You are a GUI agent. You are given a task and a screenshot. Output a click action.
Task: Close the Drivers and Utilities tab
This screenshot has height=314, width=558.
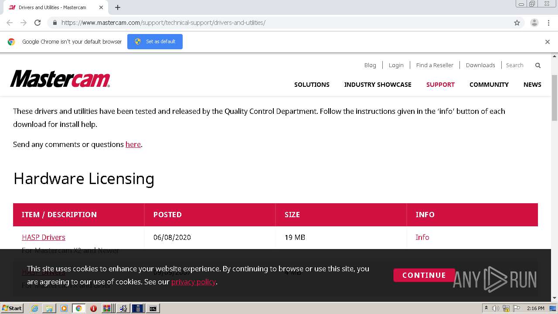tap(101, 7)
